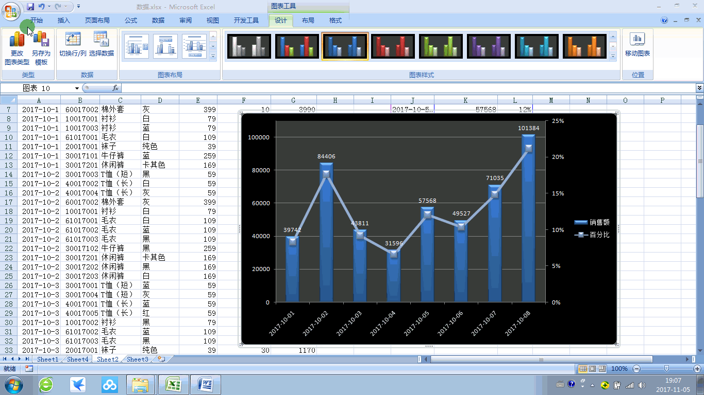Choose third chart layout thumbnail

[x=194, y=47]
